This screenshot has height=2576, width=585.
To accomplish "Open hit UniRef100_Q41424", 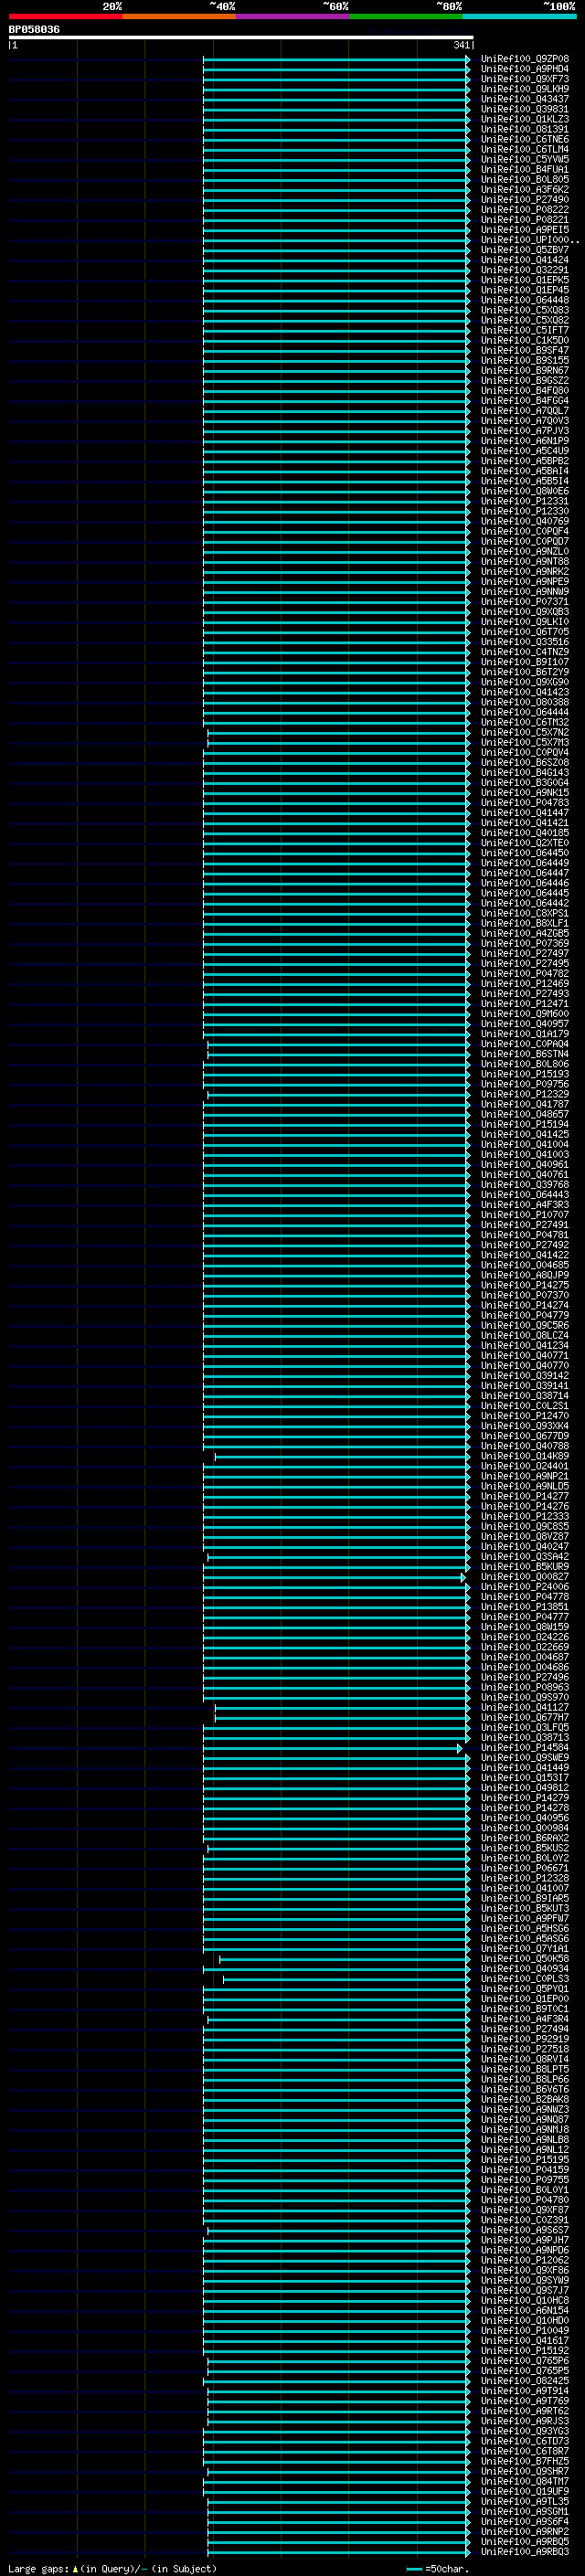I will [524, 260].
